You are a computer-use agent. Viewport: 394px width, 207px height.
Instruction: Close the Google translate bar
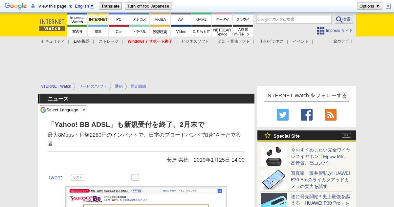388,6
